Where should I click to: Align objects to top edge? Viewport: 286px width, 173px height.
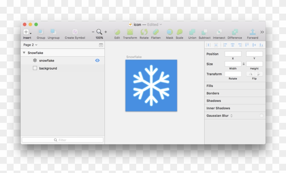247,45
